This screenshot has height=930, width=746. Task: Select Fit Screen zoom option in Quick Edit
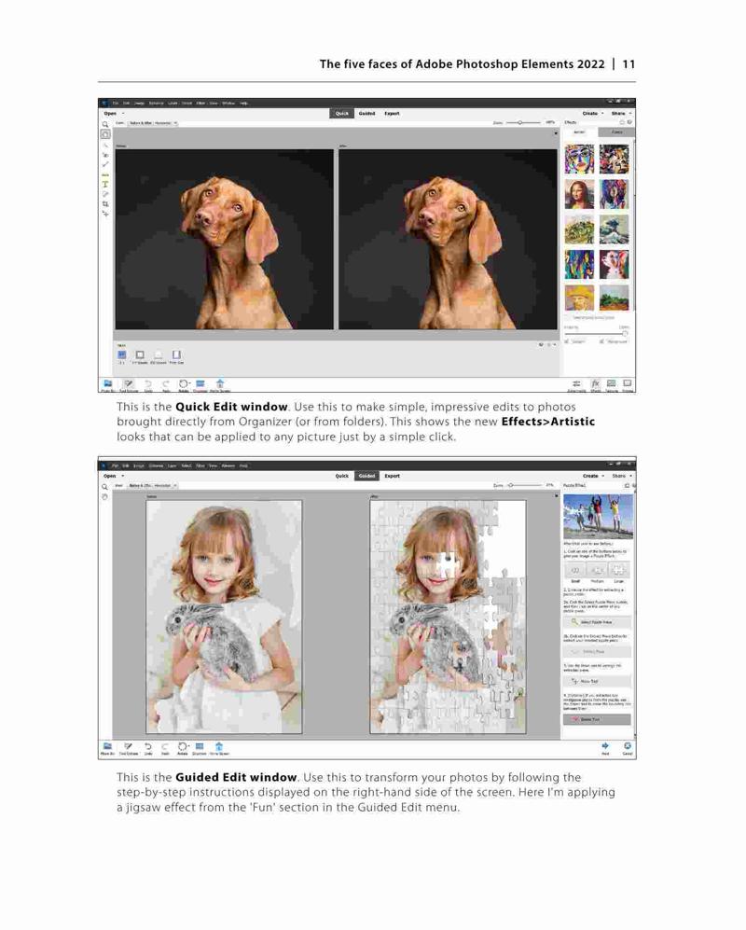point(140,355)
